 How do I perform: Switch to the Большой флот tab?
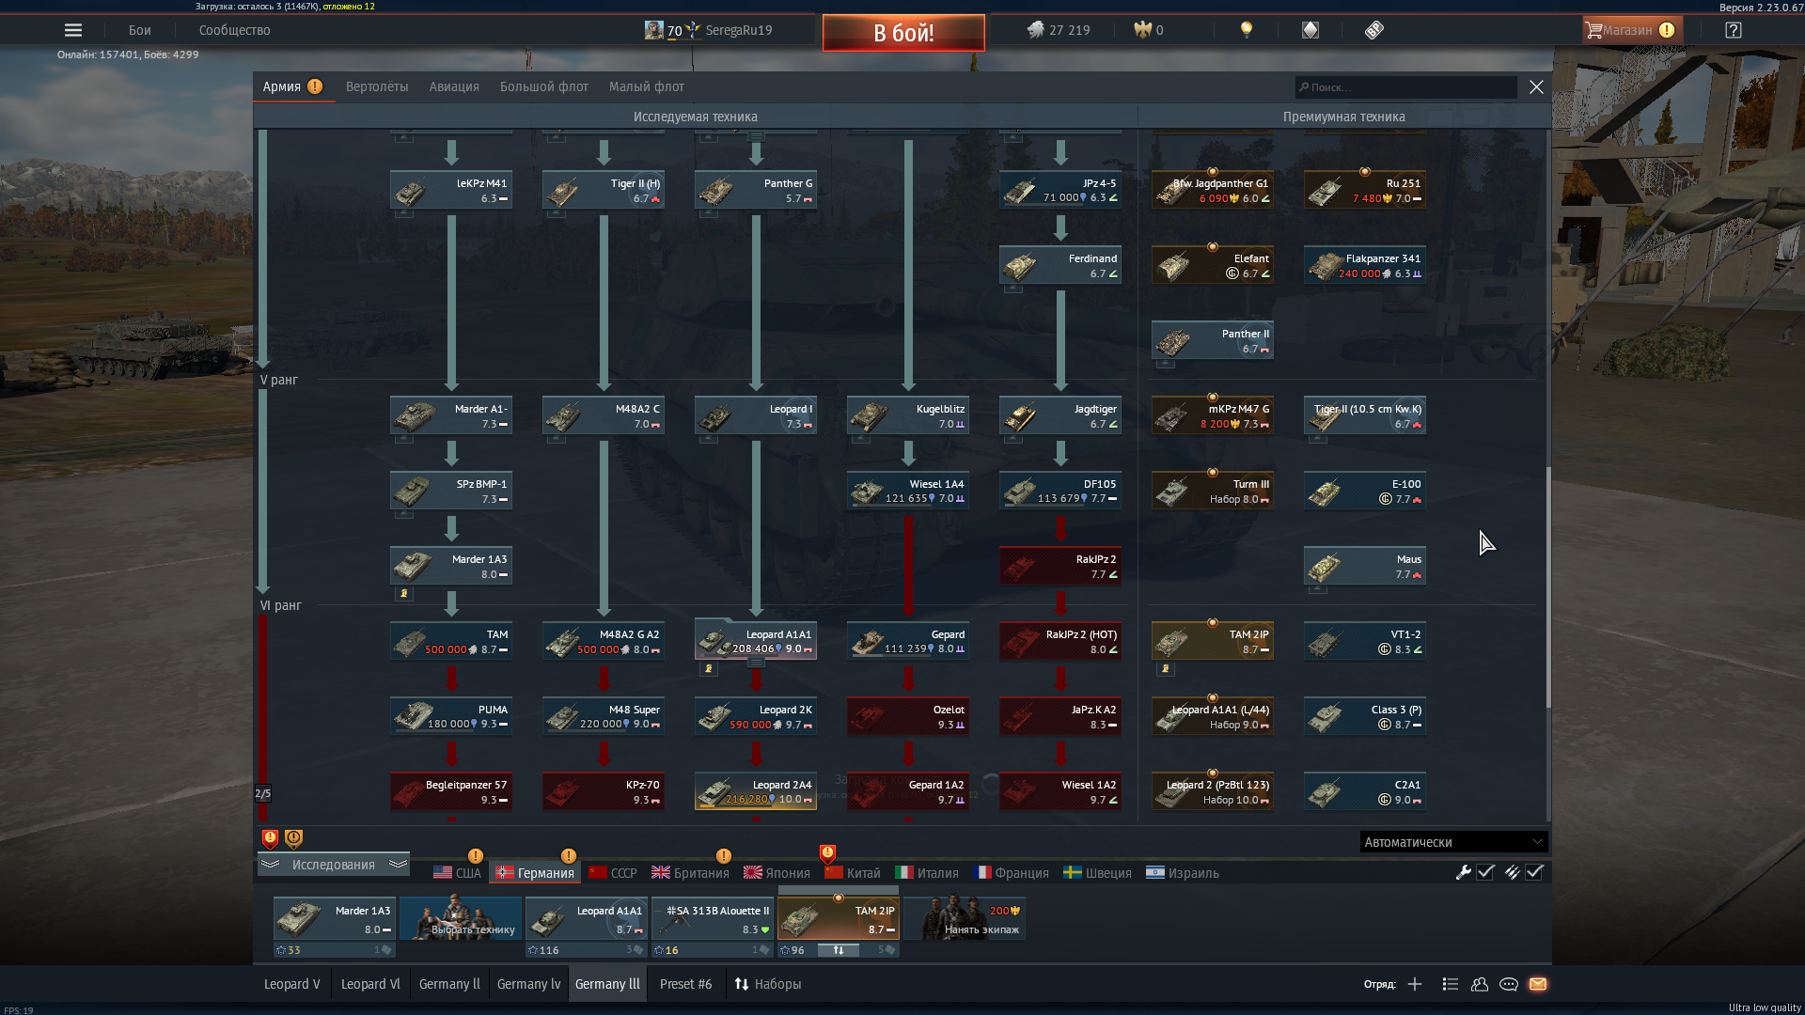(544, 86)
